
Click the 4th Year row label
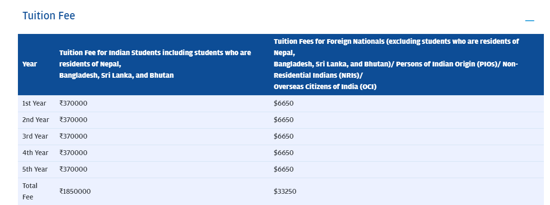pos(35,153)
